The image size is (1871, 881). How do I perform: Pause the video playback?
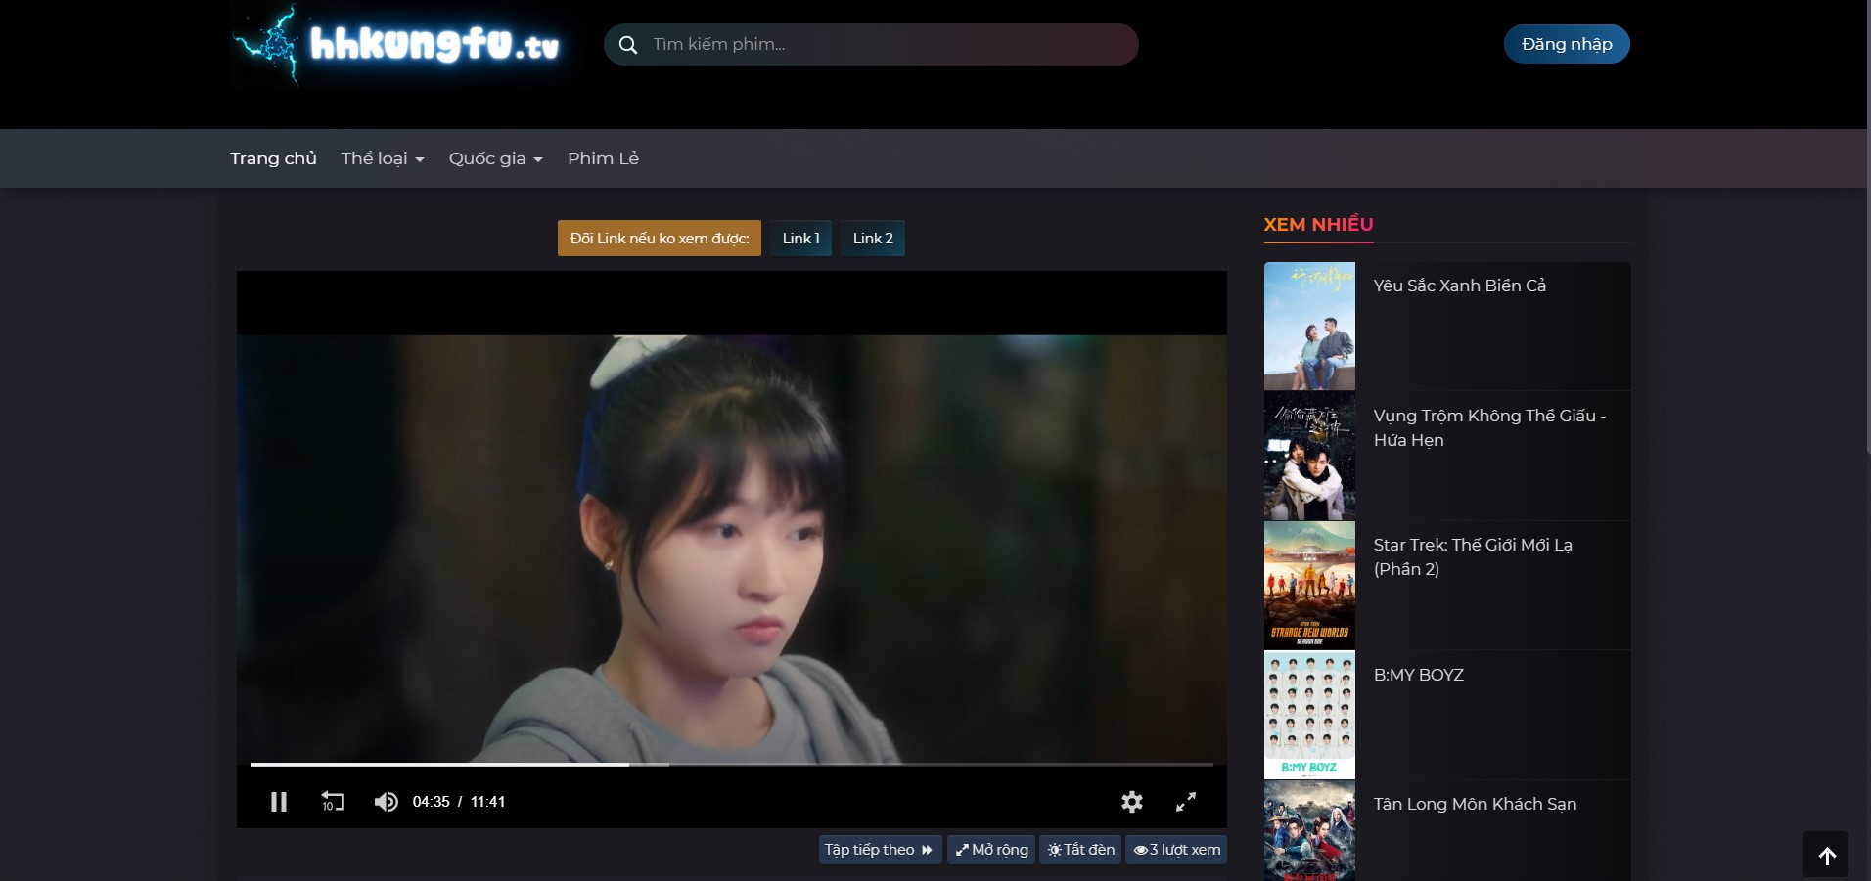279,802
